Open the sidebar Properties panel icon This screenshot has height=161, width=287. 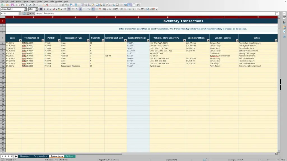[x=284, y=18]
